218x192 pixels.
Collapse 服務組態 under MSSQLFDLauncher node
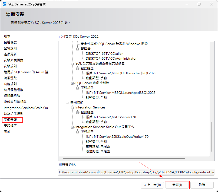(x=77, y=68)
